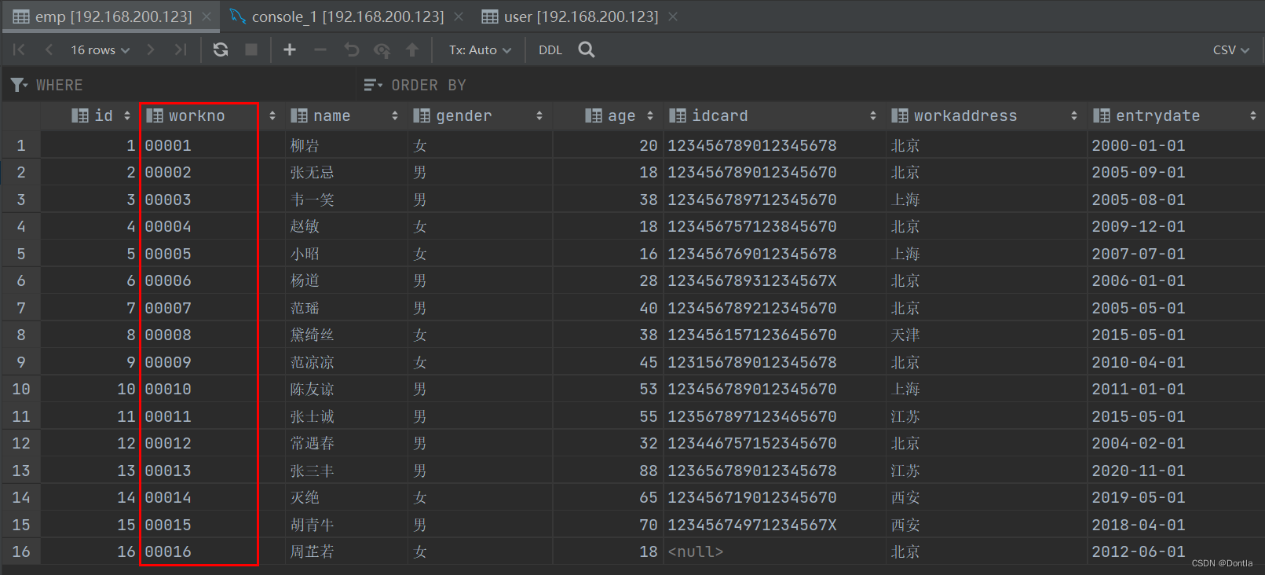The width and height of the screenshot is (1265, 575).
Task: Go to first page of rows
Action: [x=19, y=49]
